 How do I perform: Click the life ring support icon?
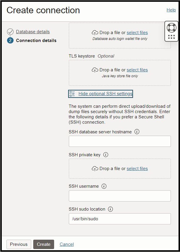click(x=171, y=28)
